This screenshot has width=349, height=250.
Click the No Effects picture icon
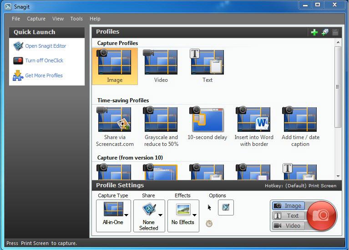pyautogui.click(x=183, y=209)
